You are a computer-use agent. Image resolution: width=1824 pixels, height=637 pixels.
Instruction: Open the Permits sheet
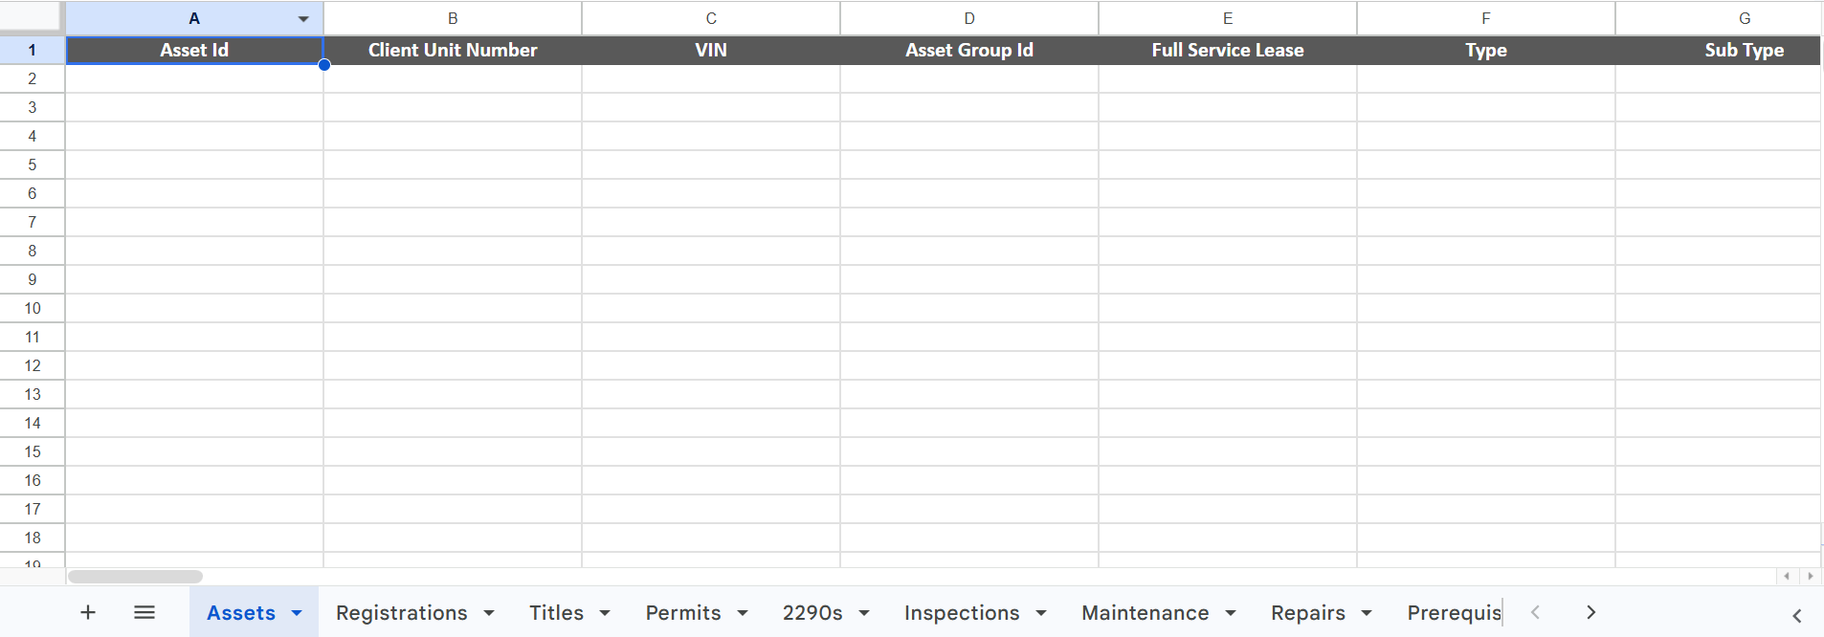682,613
